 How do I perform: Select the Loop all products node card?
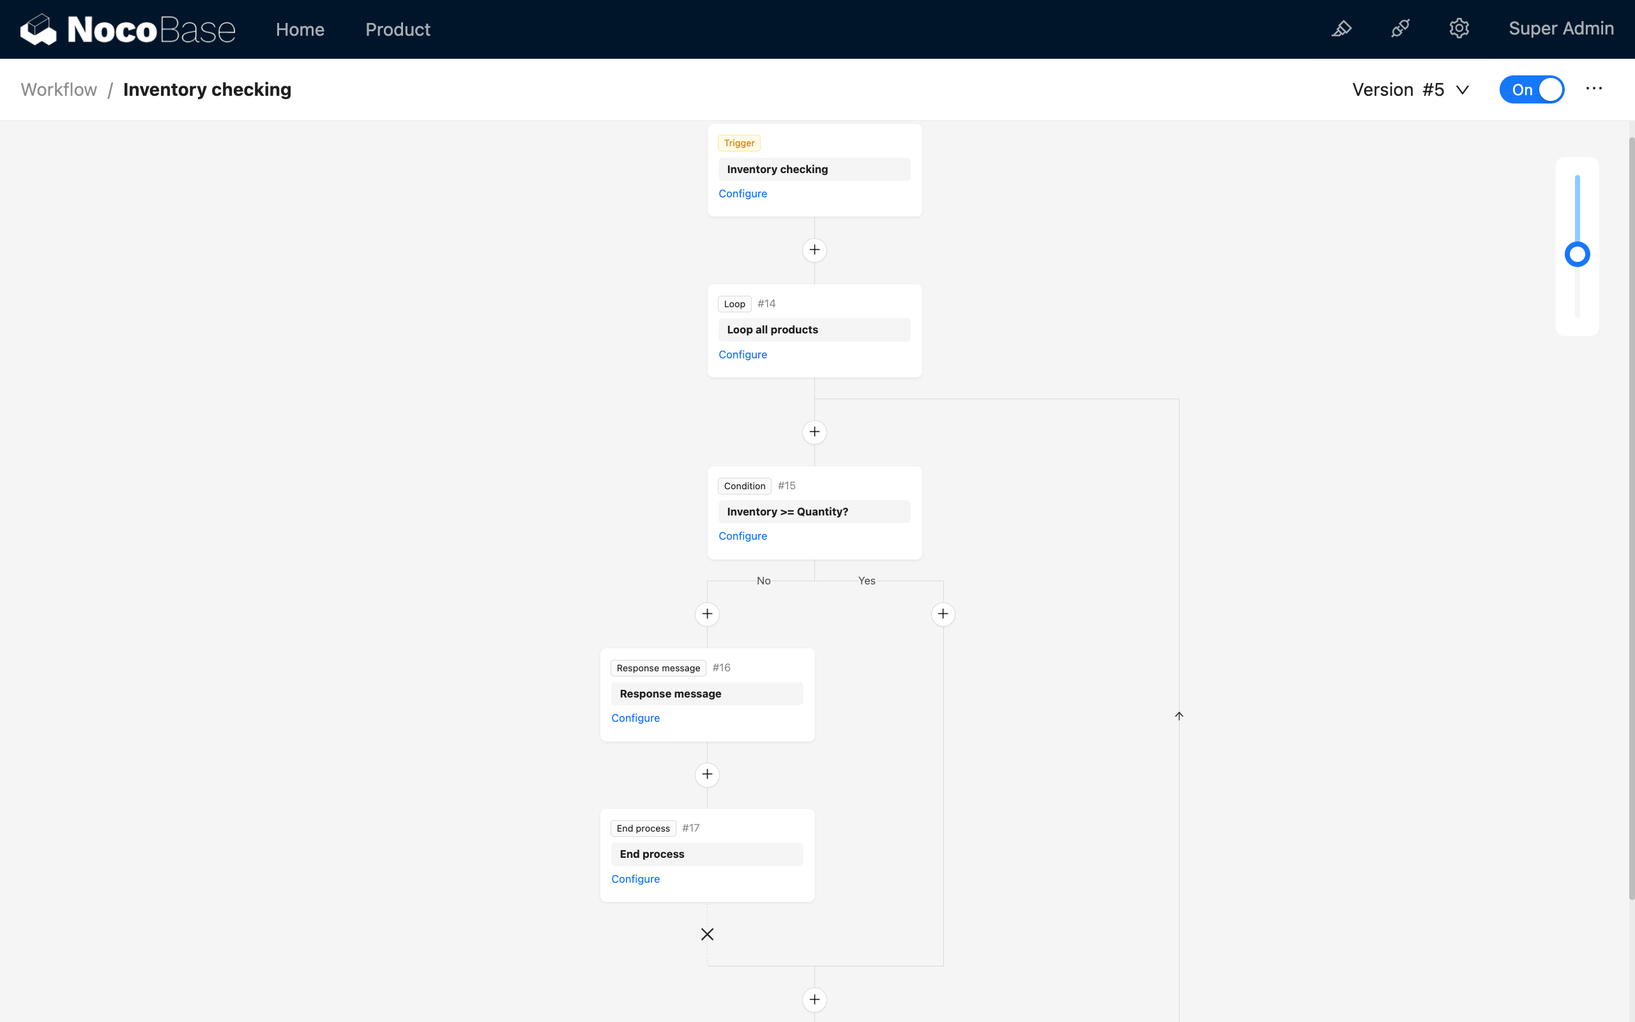tap(814, 329)
